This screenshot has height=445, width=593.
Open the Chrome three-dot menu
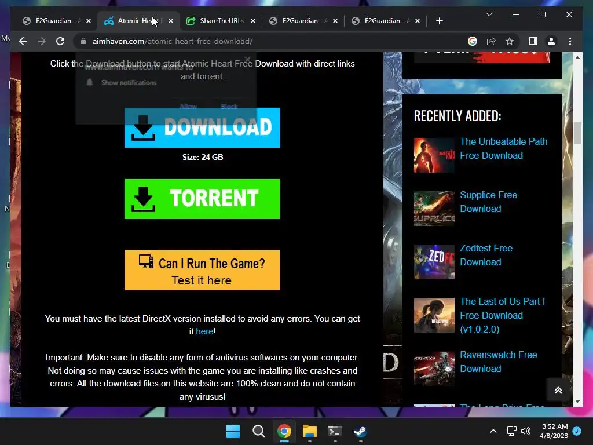point(570,41)
